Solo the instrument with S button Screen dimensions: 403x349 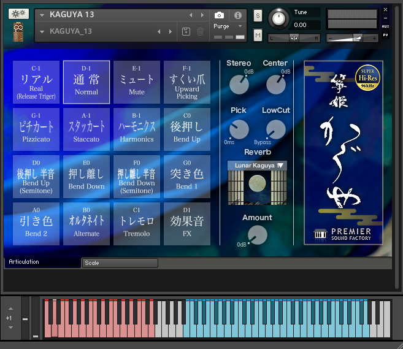coord(258,15)
